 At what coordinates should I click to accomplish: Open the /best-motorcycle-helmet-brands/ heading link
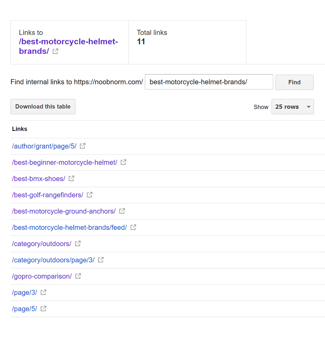pos(69,46)
